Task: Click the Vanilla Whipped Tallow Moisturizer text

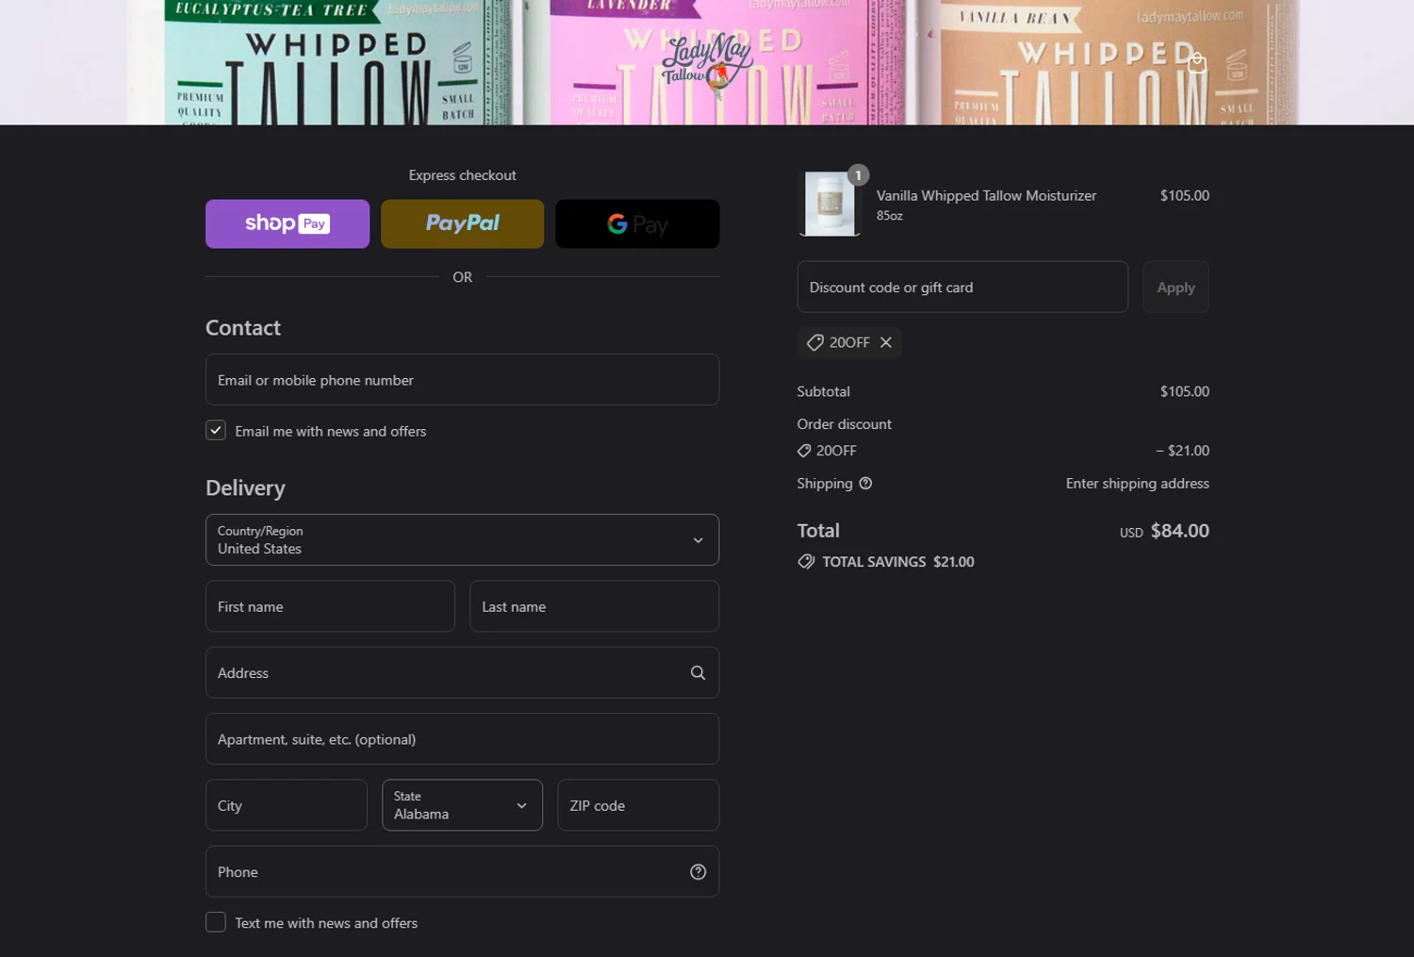Action: 986,196
